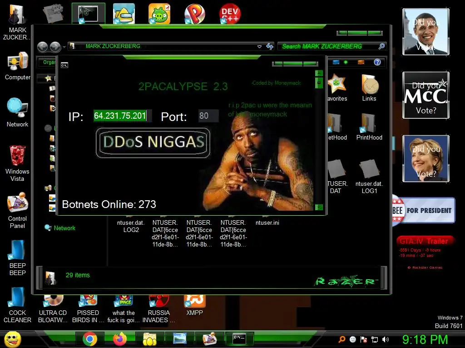Click the FOR PRESIDENT banner gadget
The width and height of the screenshot is (465, 348).
424,210
